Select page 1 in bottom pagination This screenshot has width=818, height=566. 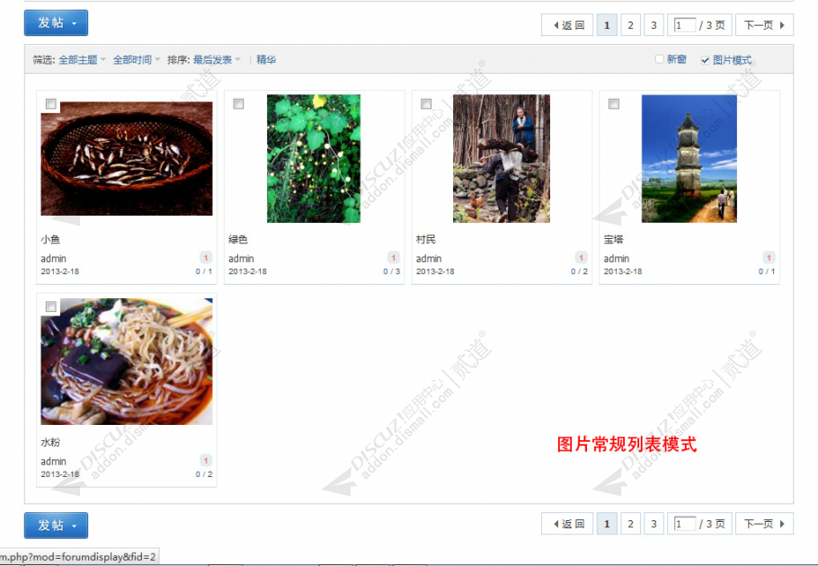[x=607, y=524]
